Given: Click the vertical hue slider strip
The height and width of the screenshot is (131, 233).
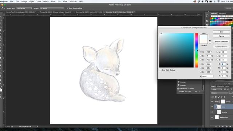Looking at the screenshot, I should (197, 50).
